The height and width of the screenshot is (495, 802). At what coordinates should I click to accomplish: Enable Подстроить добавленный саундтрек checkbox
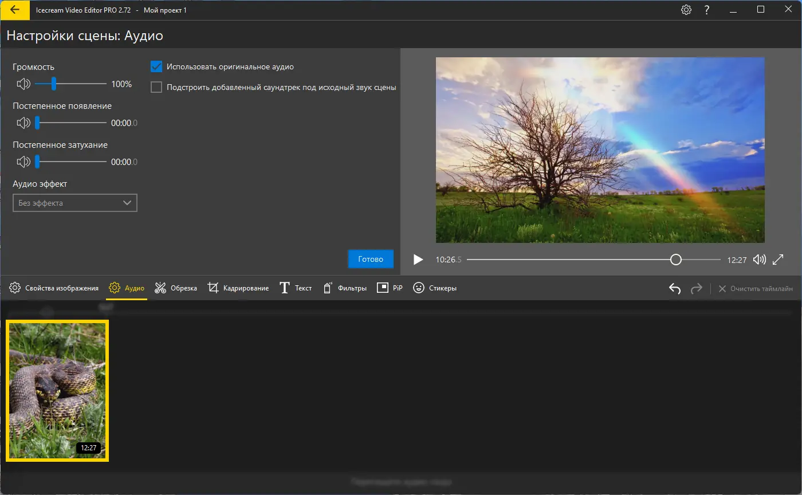tap(156, 88)
